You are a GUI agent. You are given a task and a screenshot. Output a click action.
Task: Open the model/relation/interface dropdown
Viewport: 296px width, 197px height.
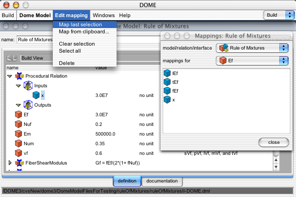[252, 48]
